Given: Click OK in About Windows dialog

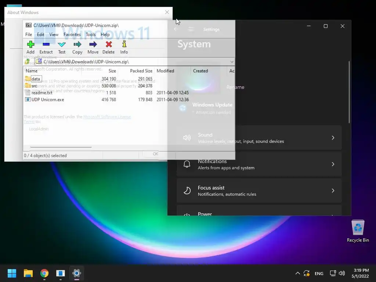Looking at the screenshot, I should tap(155, 154).
